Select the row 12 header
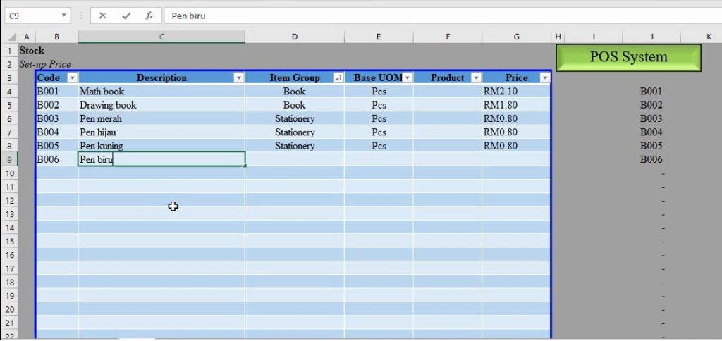Image resolution: width=722 pixels, height=341 pixels. click(10, 200)
